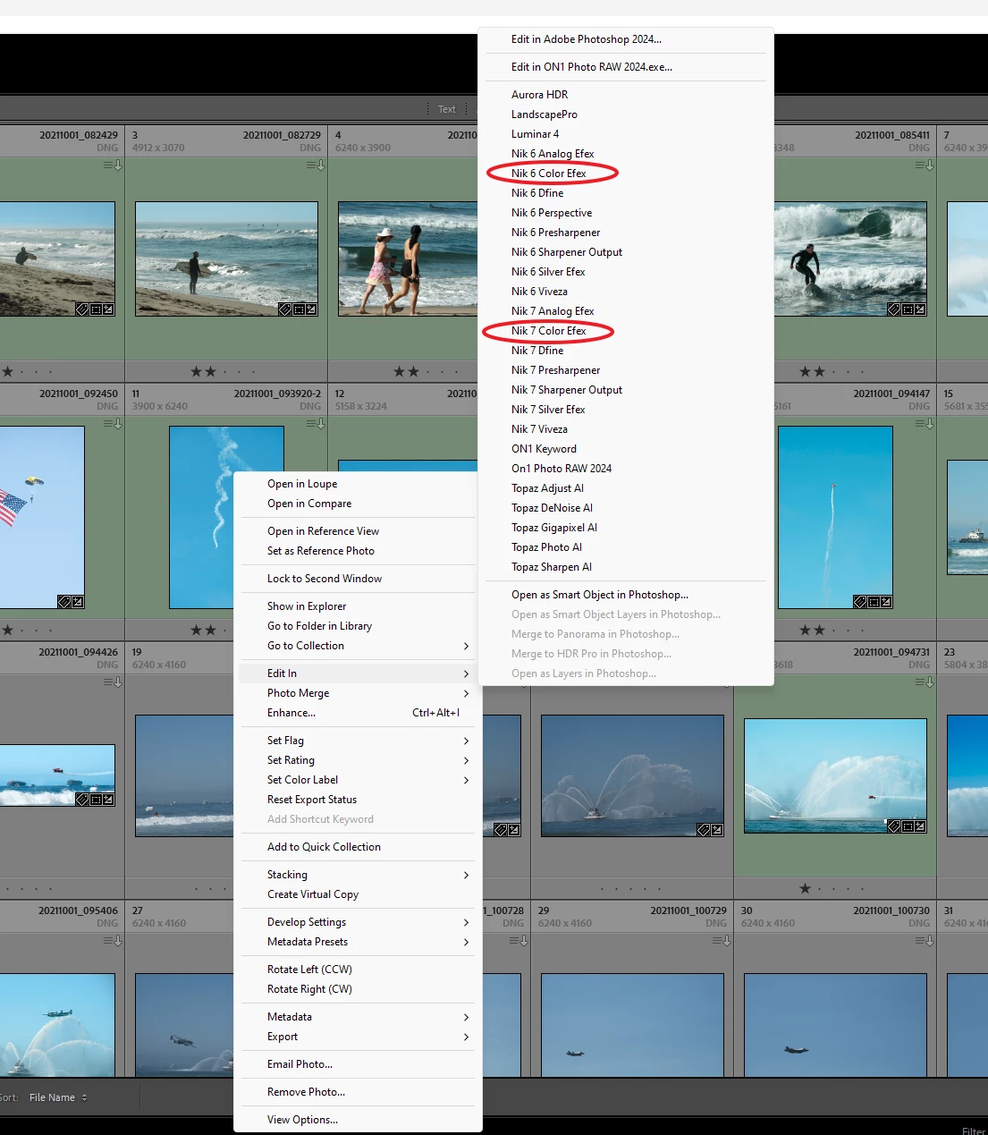Click the star rating under photo 20211001_082729
This screenshot has height=1135, width=988.
pyautogui.click(x=224, y=371)
